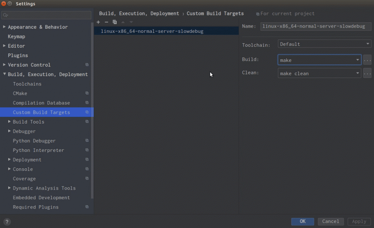Duplicate the selected build target
This screenshot has width=374, height=228.
tap(114, 22)
